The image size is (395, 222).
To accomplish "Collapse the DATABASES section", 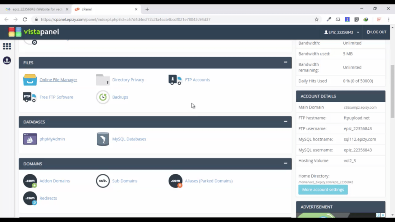I will tap(285, 121).
